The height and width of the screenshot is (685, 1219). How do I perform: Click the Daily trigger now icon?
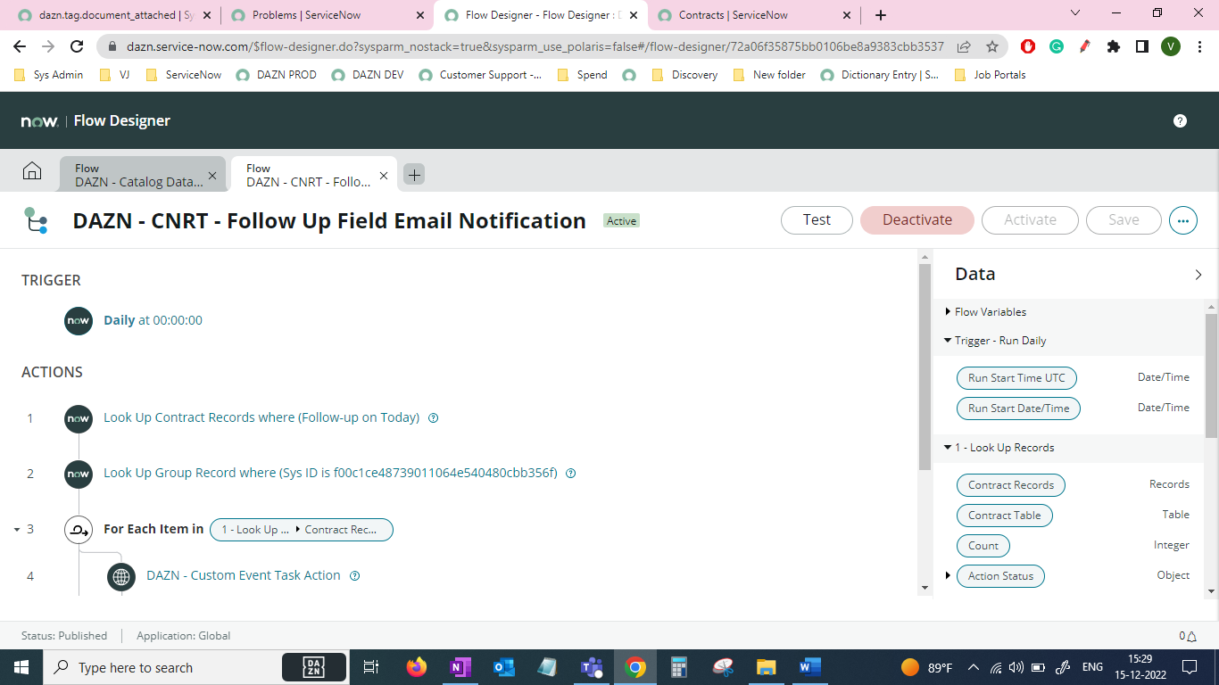tap(79, 321)
